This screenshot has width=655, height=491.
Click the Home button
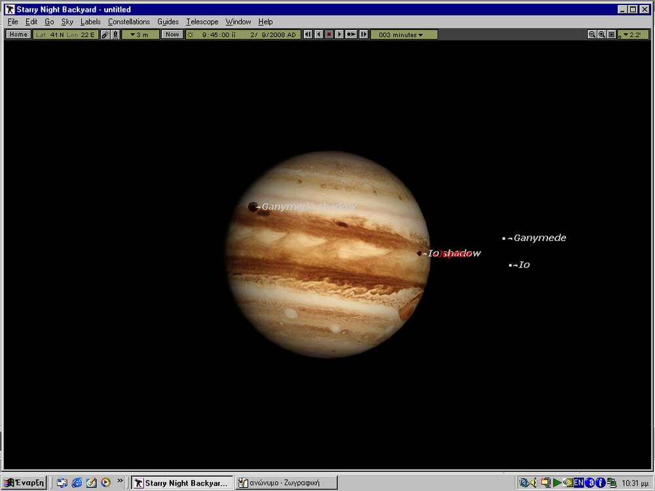click(x=18, y=35)
